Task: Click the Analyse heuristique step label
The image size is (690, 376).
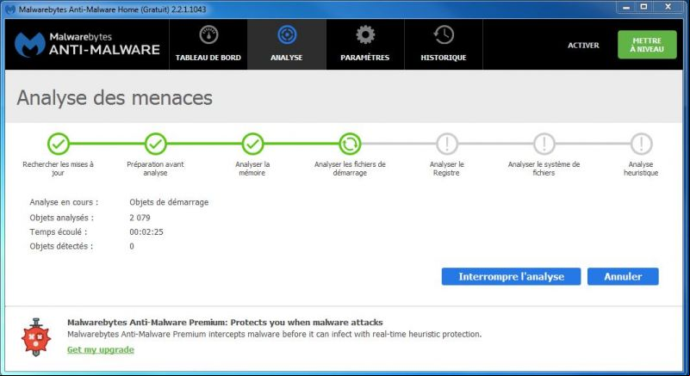Action: point(641,169)
